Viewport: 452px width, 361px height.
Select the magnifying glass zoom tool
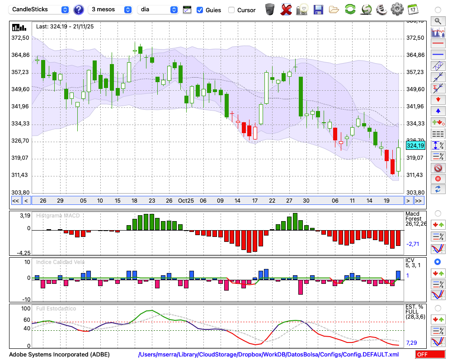[x=438, y=21]
